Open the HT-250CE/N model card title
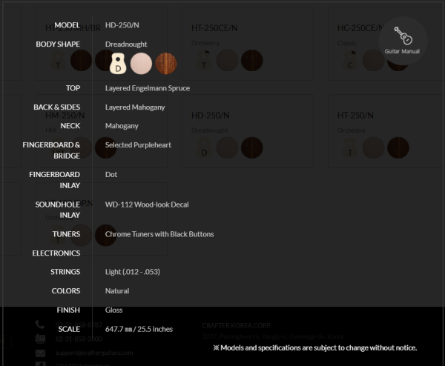Screen dimensions: 445x366 coord(214,28)
